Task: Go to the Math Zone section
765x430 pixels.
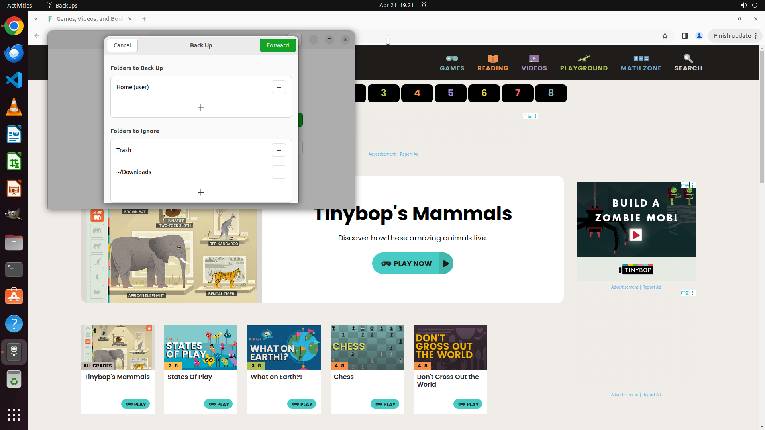Action: coord(641,63)
